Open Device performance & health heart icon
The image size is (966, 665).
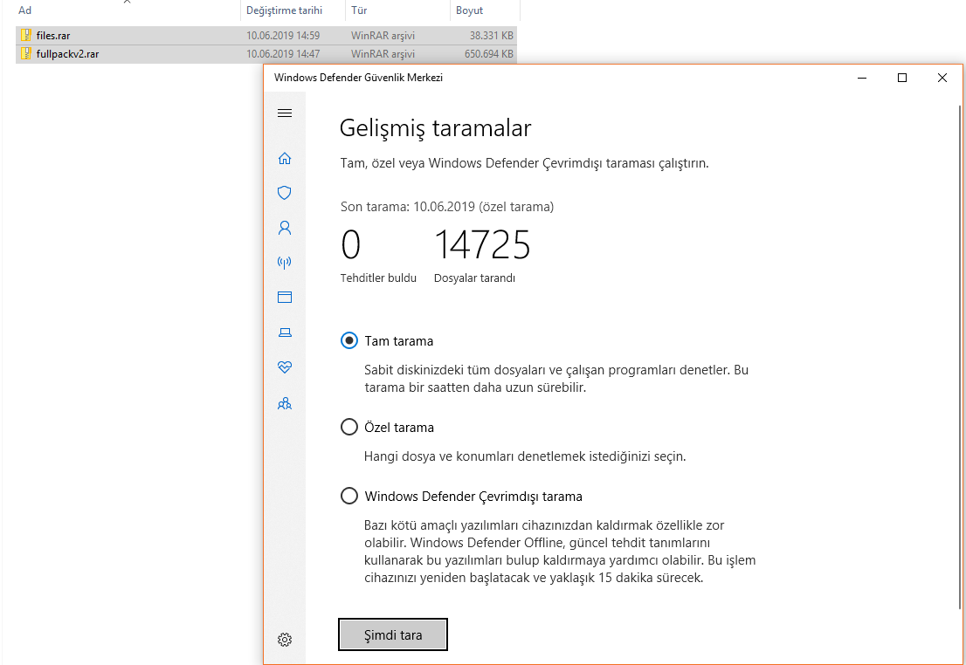coord(285,367)
